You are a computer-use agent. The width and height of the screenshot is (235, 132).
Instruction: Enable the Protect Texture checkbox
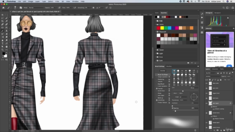coord(157,103)
